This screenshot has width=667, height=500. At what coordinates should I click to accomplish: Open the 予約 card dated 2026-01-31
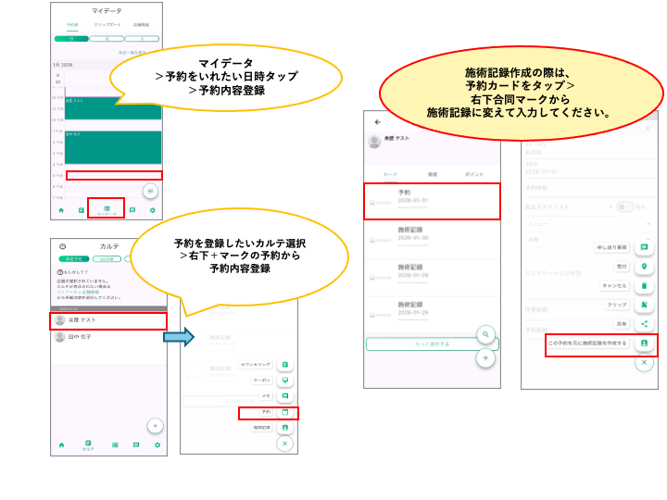tap(432, 201)
